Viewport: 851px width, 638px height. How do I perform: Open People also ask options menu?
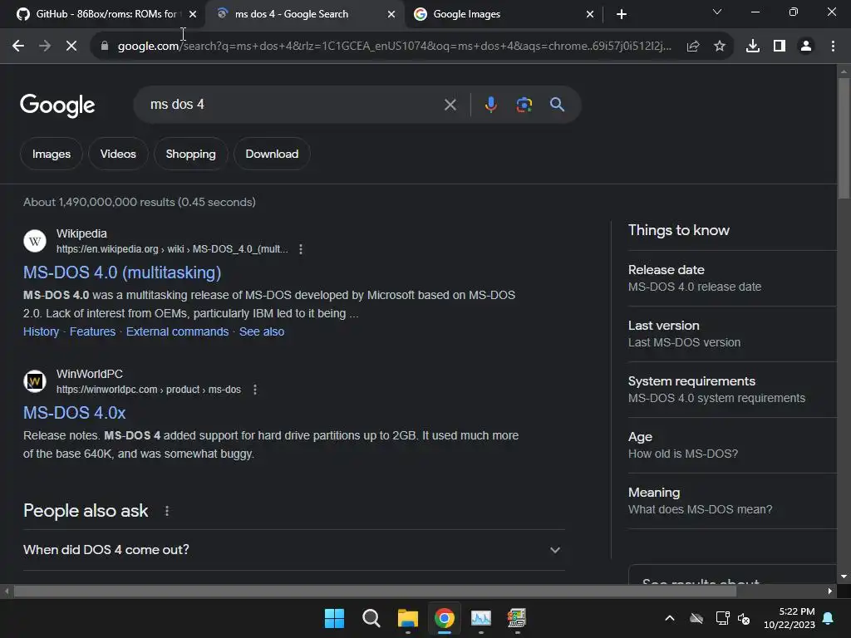pyautogui.click(x=166, y=511)
